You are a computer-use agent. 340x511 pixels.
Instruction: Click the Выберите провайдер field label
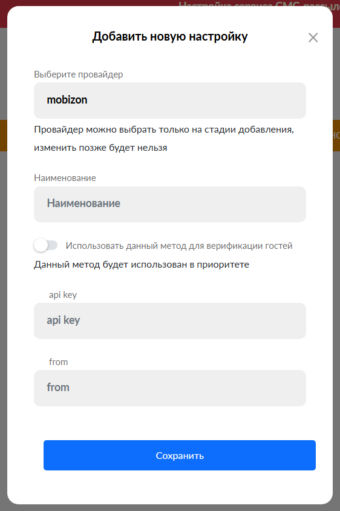(x=79, y=74)
